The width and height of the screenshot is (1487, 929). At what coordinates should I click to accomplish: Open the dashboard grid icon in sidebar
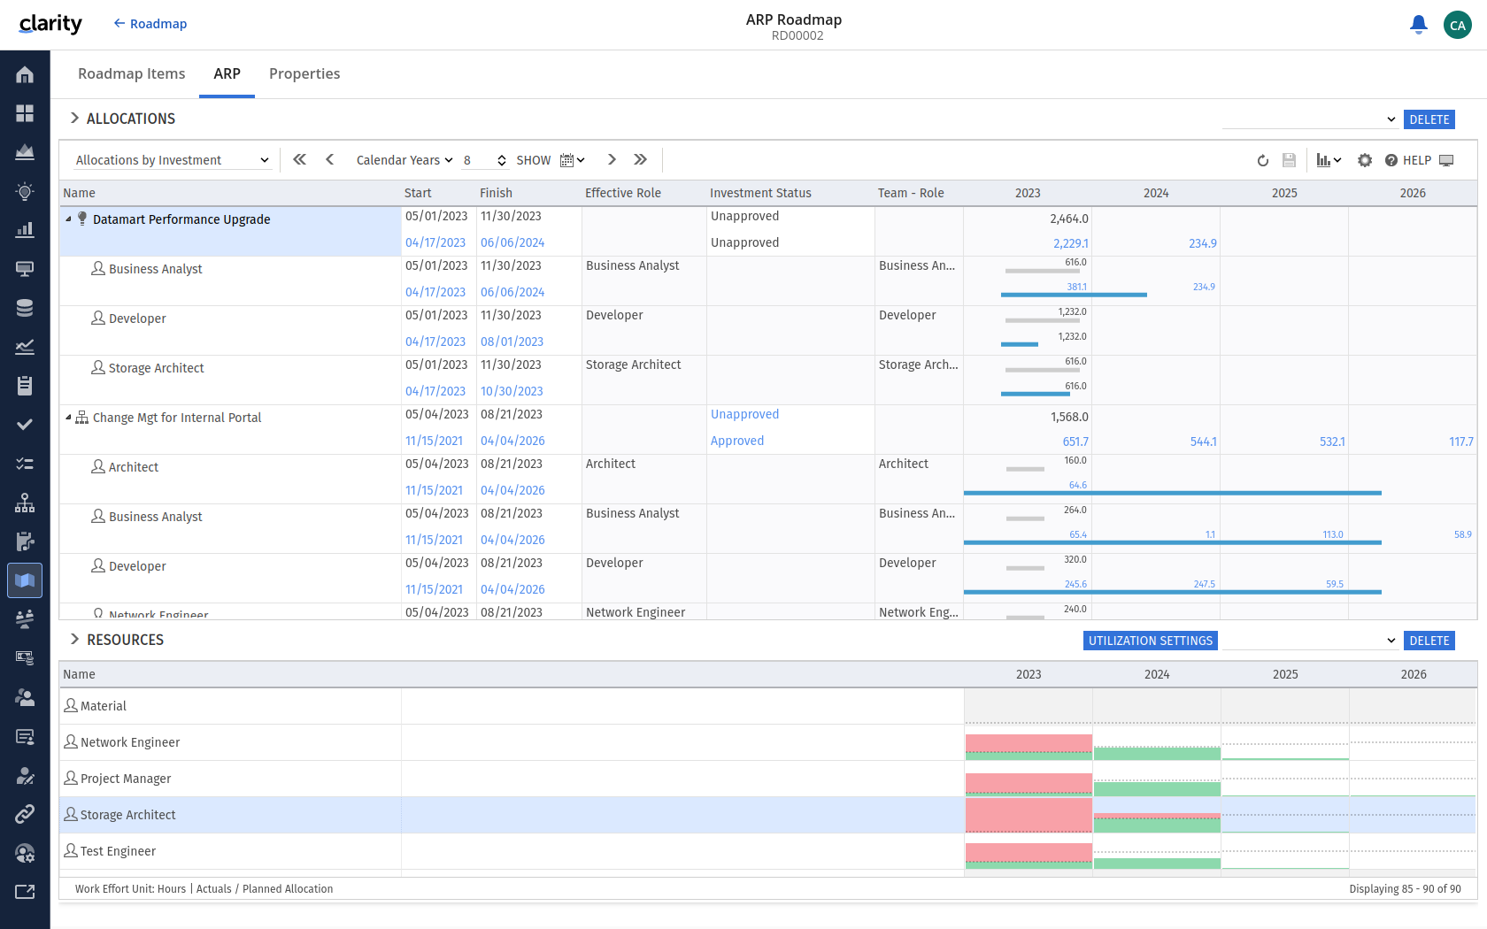[25, 113]
